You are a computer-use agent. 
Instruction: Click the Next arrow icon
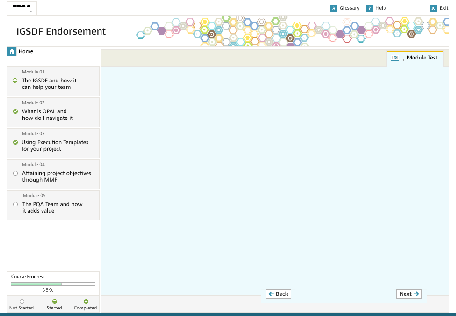click(416, 294)
